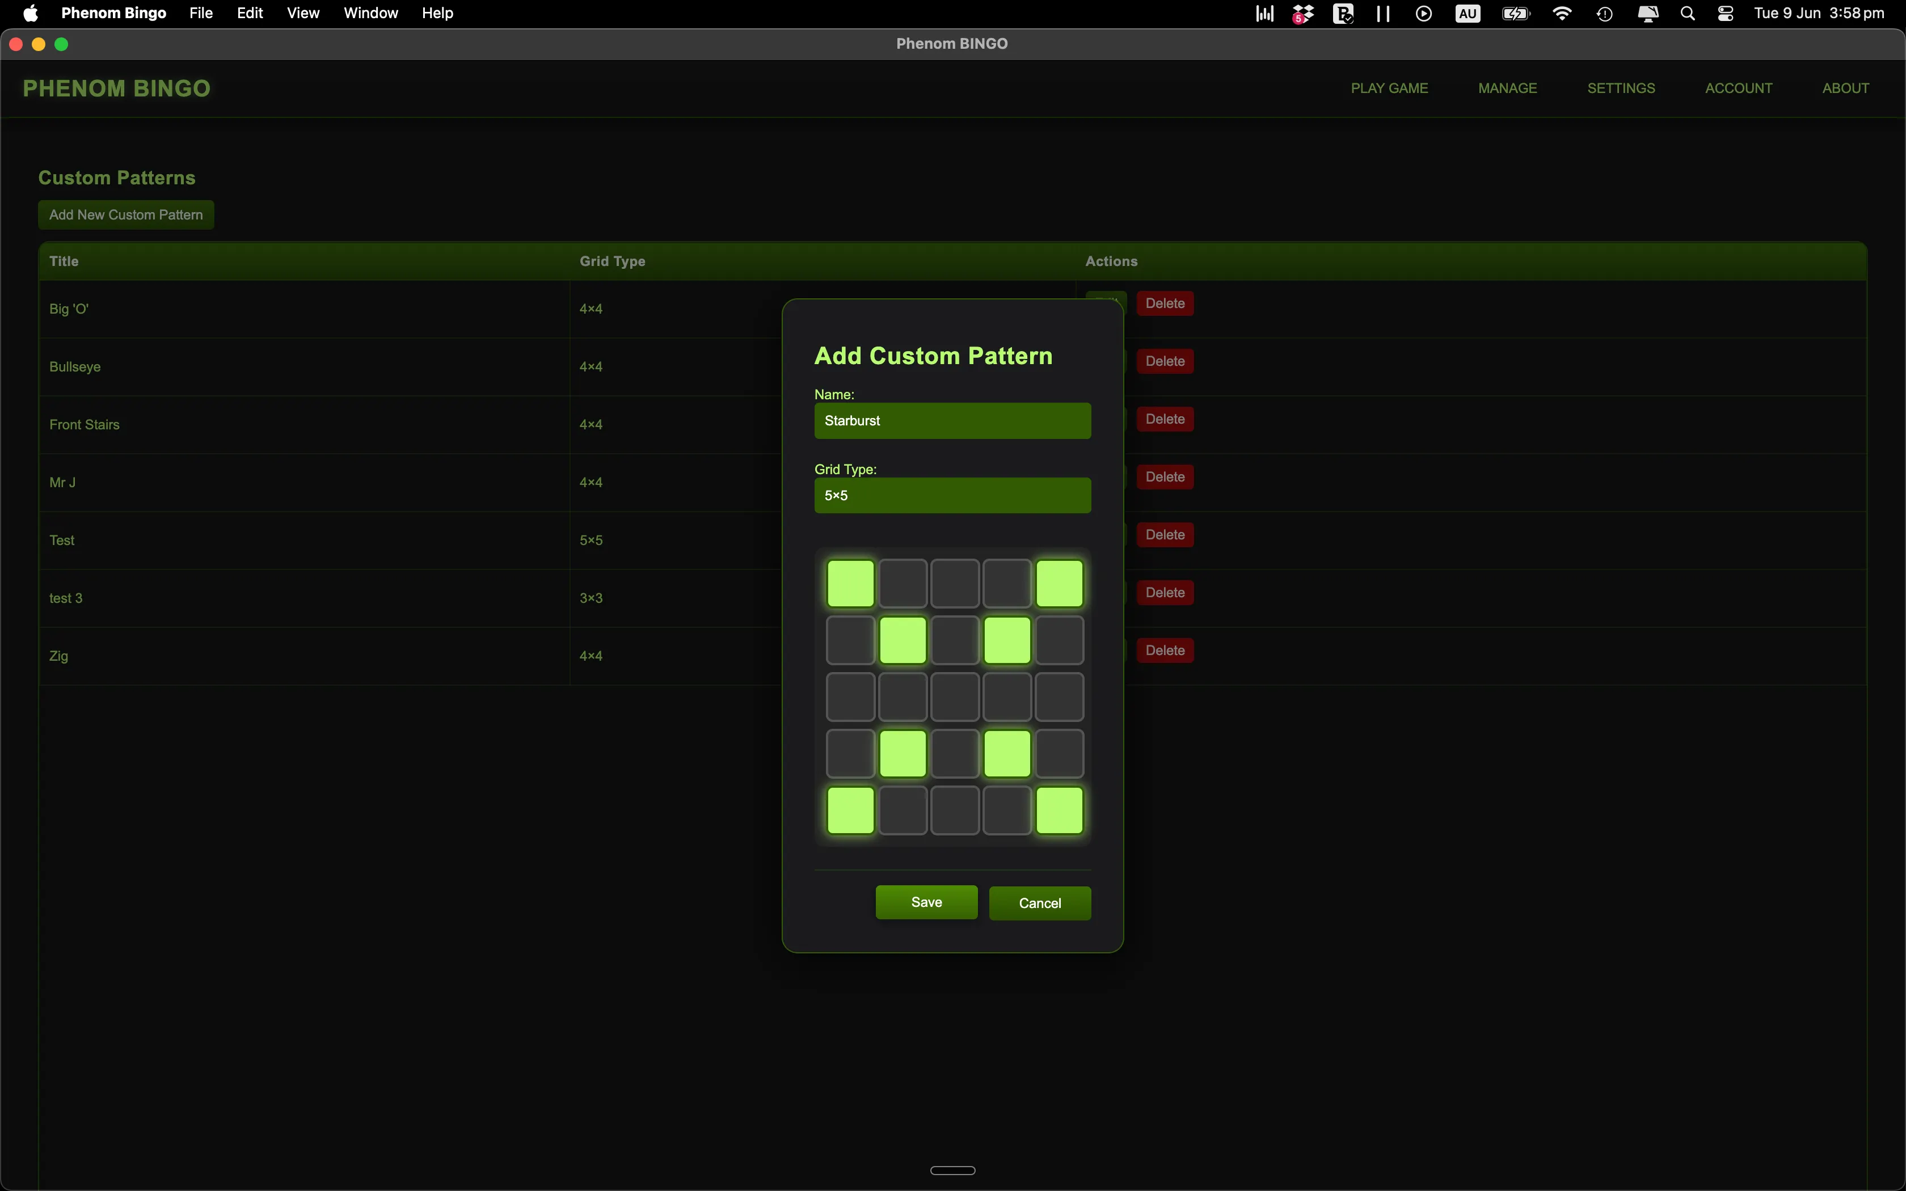Open the View menu
This screenshot has height=1191, width=1906.
coord(303,14)
